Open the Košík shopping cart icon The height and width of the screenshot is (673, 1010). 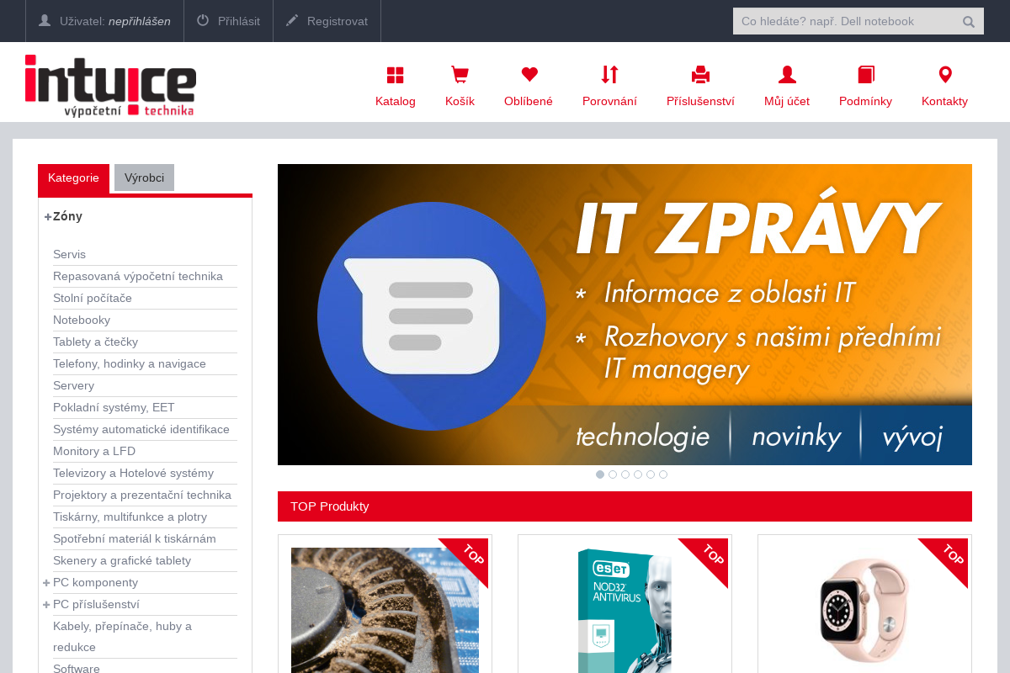(459, 75)
